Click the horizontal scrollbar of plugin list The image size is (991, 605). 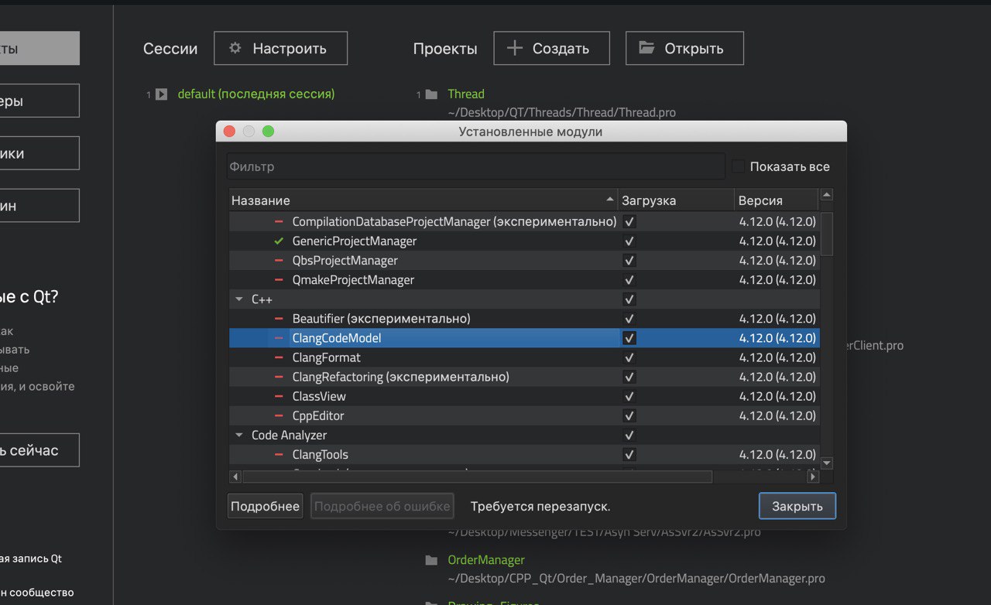point(477,477)
